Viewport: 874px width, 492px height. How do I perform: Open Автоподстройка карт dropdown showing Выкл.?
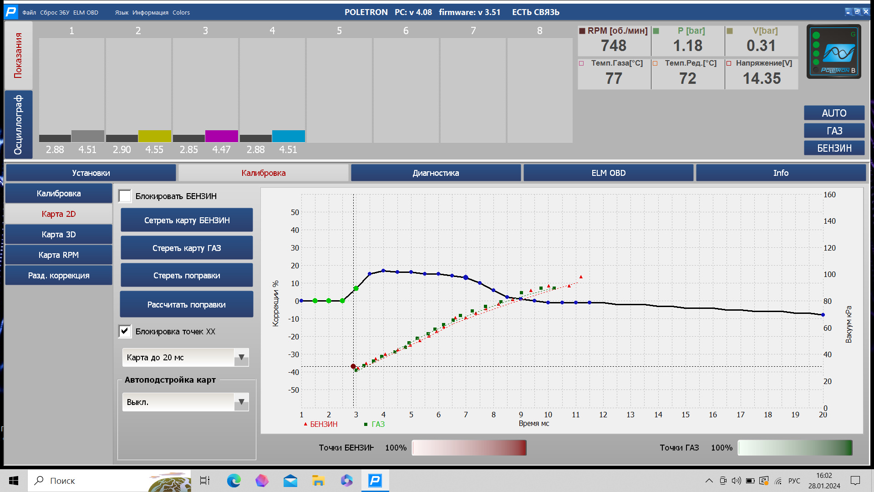click(241, 402)
